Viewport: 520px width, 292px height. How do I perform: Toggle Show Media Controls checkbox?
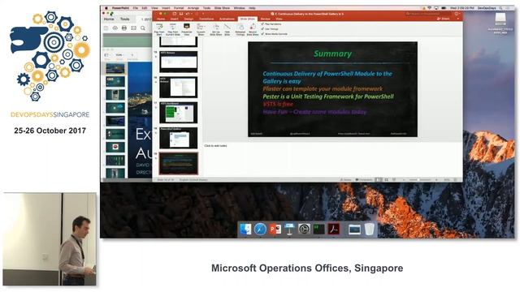pos(263,34)
